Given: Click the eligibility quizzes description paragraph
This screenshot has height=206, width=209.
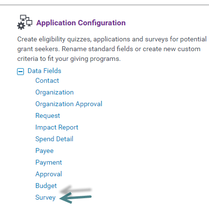Looking at the screenshot, I should tap(112, 49).
